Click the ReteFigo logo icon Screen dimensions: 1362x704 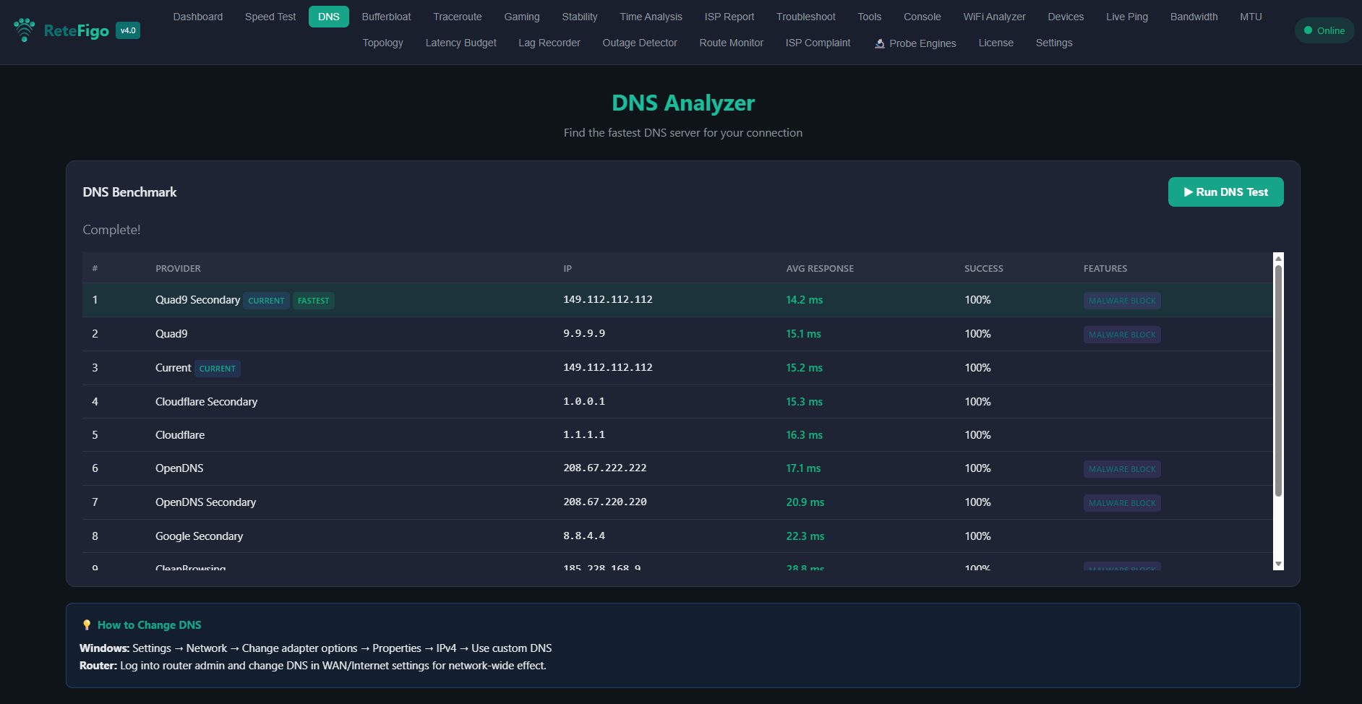pyautogui.click(x=24, y=30)
